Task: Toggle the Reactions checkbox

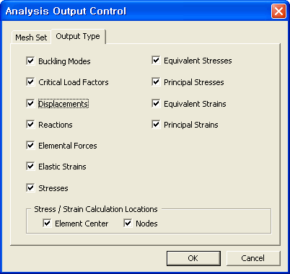Action: pyautogui.click(x=30, y=125)
